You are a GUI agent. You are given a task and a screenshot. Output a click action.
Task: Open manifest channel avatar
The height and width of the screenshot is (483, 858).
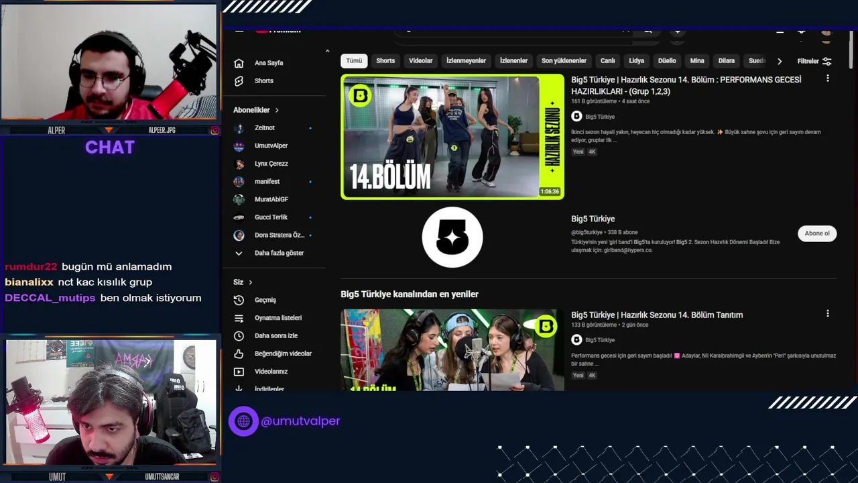point(239,181)
